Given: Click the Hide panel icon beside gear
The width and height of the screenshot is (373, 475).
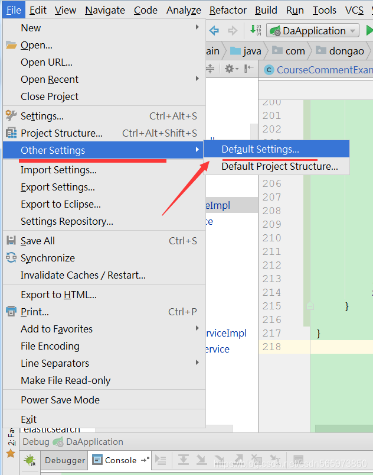Looking at the screenshot, I should (x=249, y=69).
